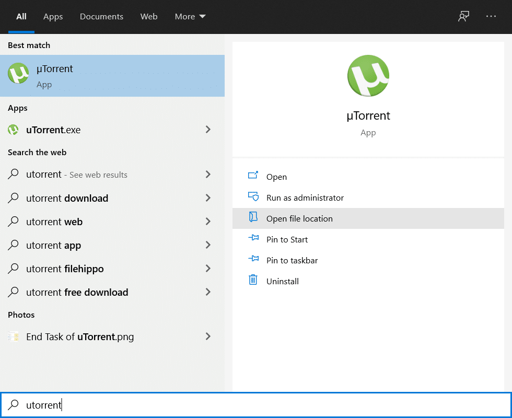Viewport: 512px width, 418px height.
Task: Expand the utorrent download suggestion
Action: (x=208, y=198)
